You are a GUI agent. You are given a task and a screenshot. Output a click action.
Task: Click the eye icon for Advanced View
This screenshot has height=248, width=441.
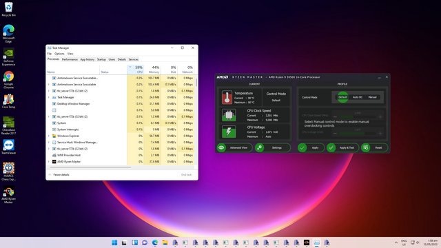point(221,147)
